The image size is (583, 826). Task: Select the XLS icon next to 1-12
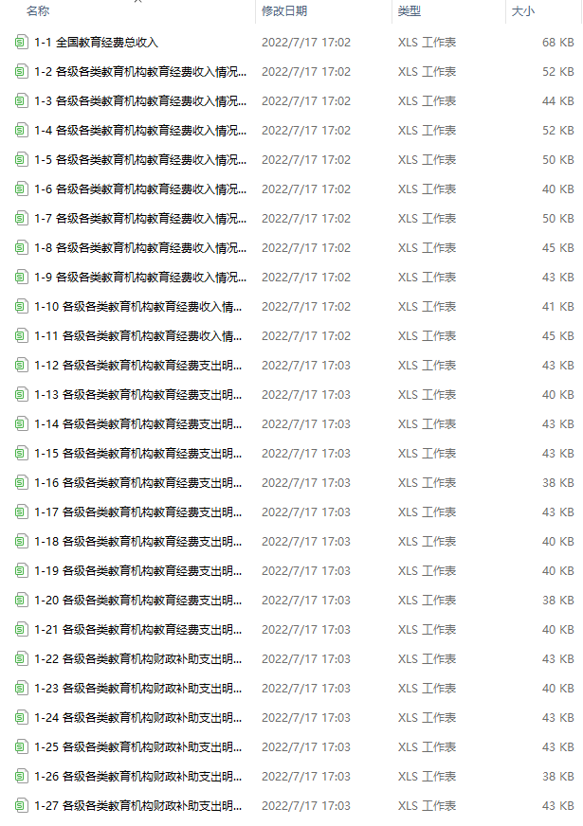pos(21,365)
